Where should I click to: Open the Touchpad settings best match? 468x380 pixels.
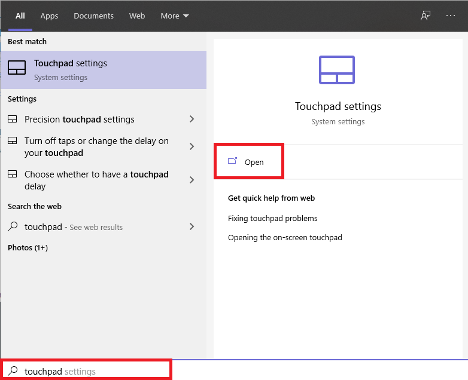[x=104, y=70]
